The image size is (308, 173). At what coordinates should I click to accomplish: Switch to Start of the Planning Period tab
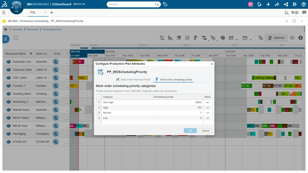[x=133, y=79]
